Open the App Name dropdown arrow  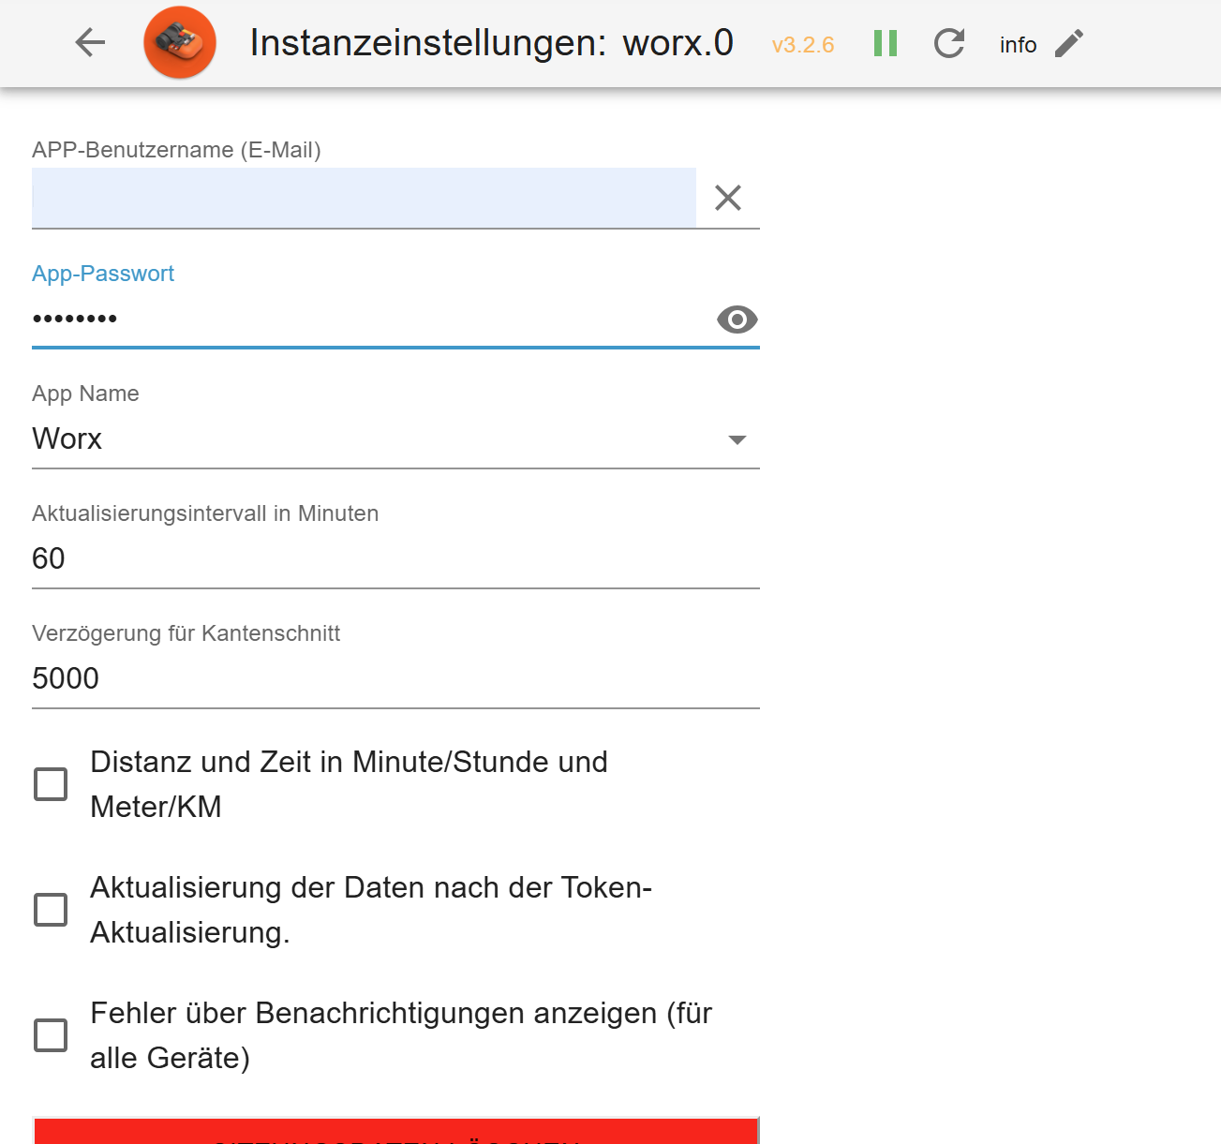coord(737,439)
